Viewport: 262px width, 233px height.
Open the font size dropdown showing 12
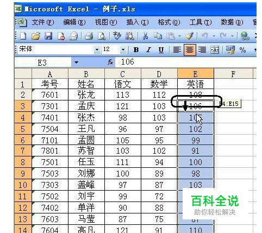click(x=123, y=49)
